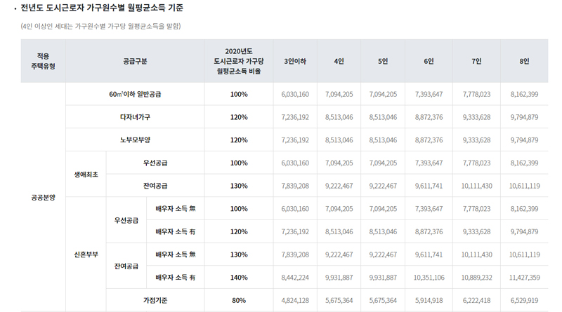Click 10,611,119 in 신혼부부 잔여공급 배우자 소득 無 row
The width and height of the screenshot is (562, 312).
[x=524, y=255]
